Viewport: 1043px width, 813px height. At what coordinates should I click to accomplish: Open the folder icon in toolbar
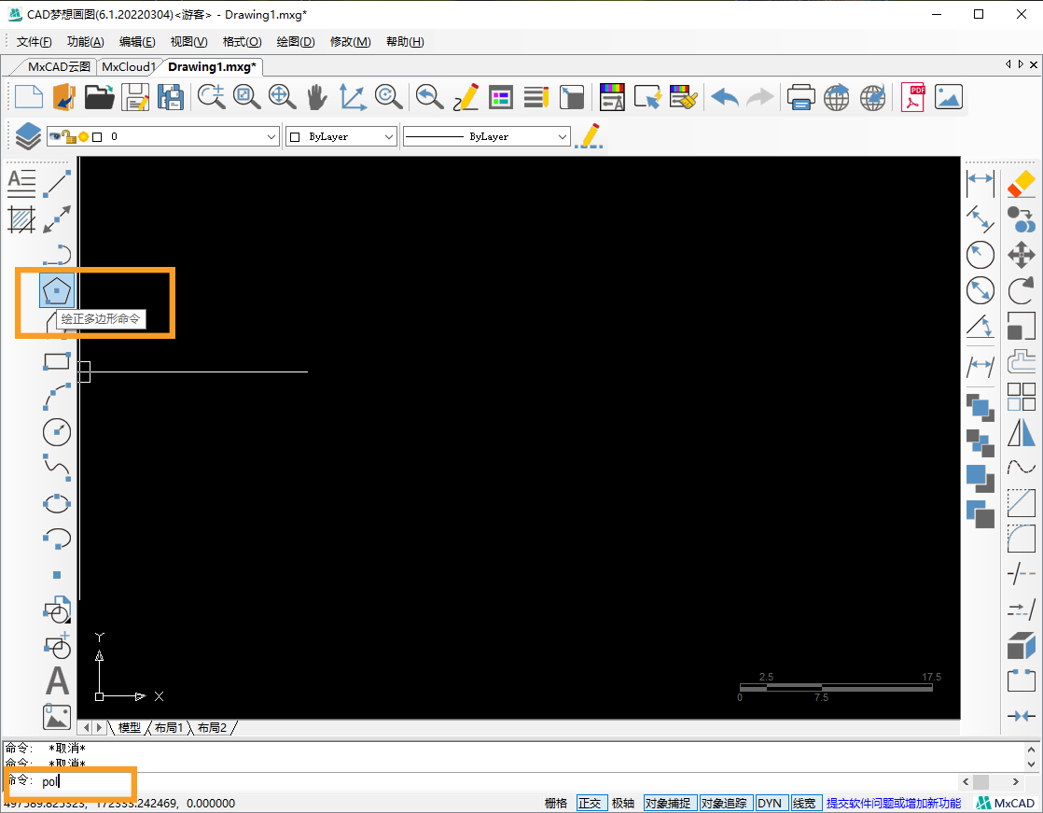pos(100,97)
